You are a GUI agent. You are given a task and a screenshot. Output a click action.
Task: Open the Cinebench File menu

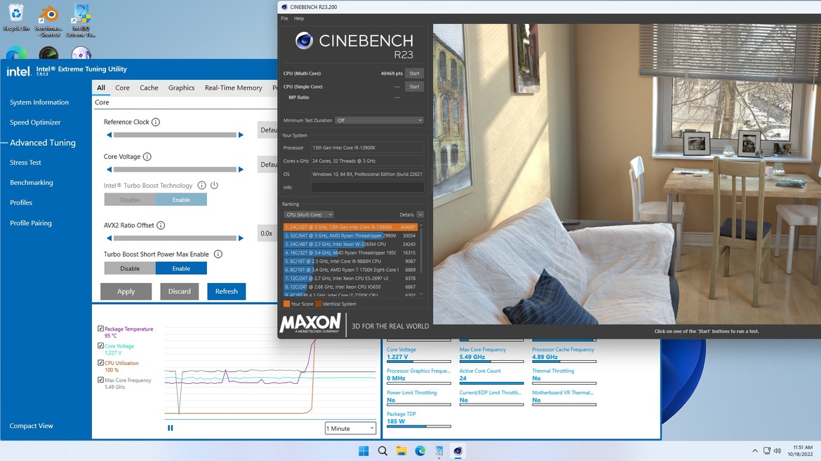click(284, 18)
